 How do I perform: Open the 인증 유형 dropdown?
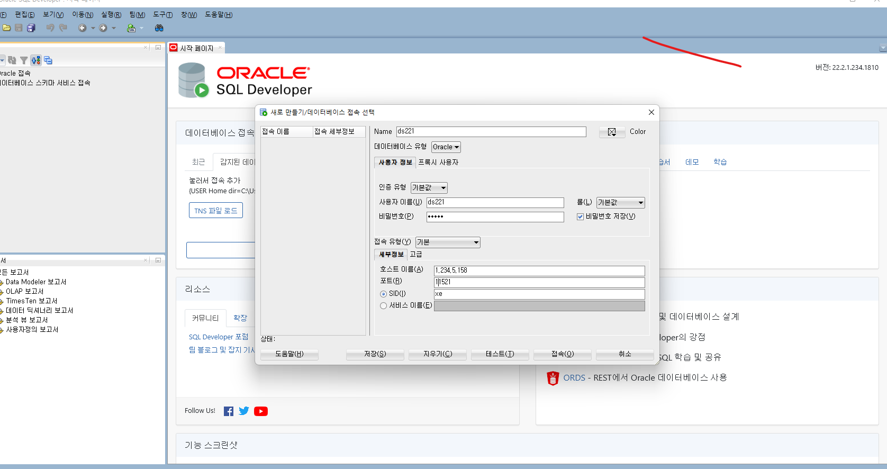pos(429,188)
